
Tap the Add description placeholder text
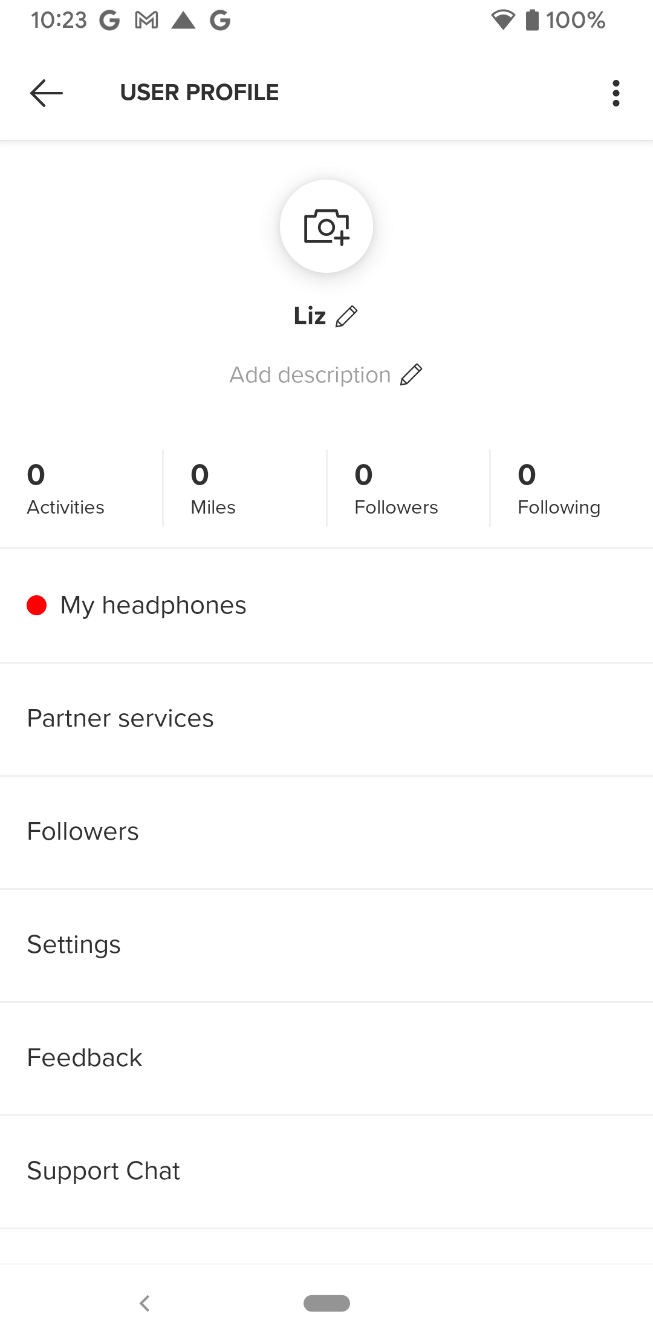click(x=310, y=375)
